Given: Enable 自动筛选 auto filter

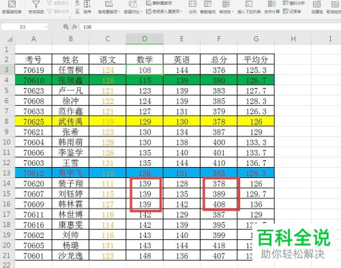Looking at the screenshot, I should pos(36,7).
